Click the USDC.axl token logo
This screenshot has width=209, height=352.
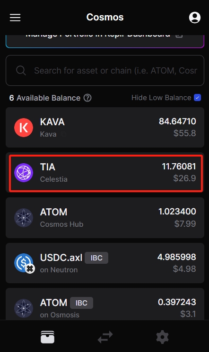click(24, 263)
